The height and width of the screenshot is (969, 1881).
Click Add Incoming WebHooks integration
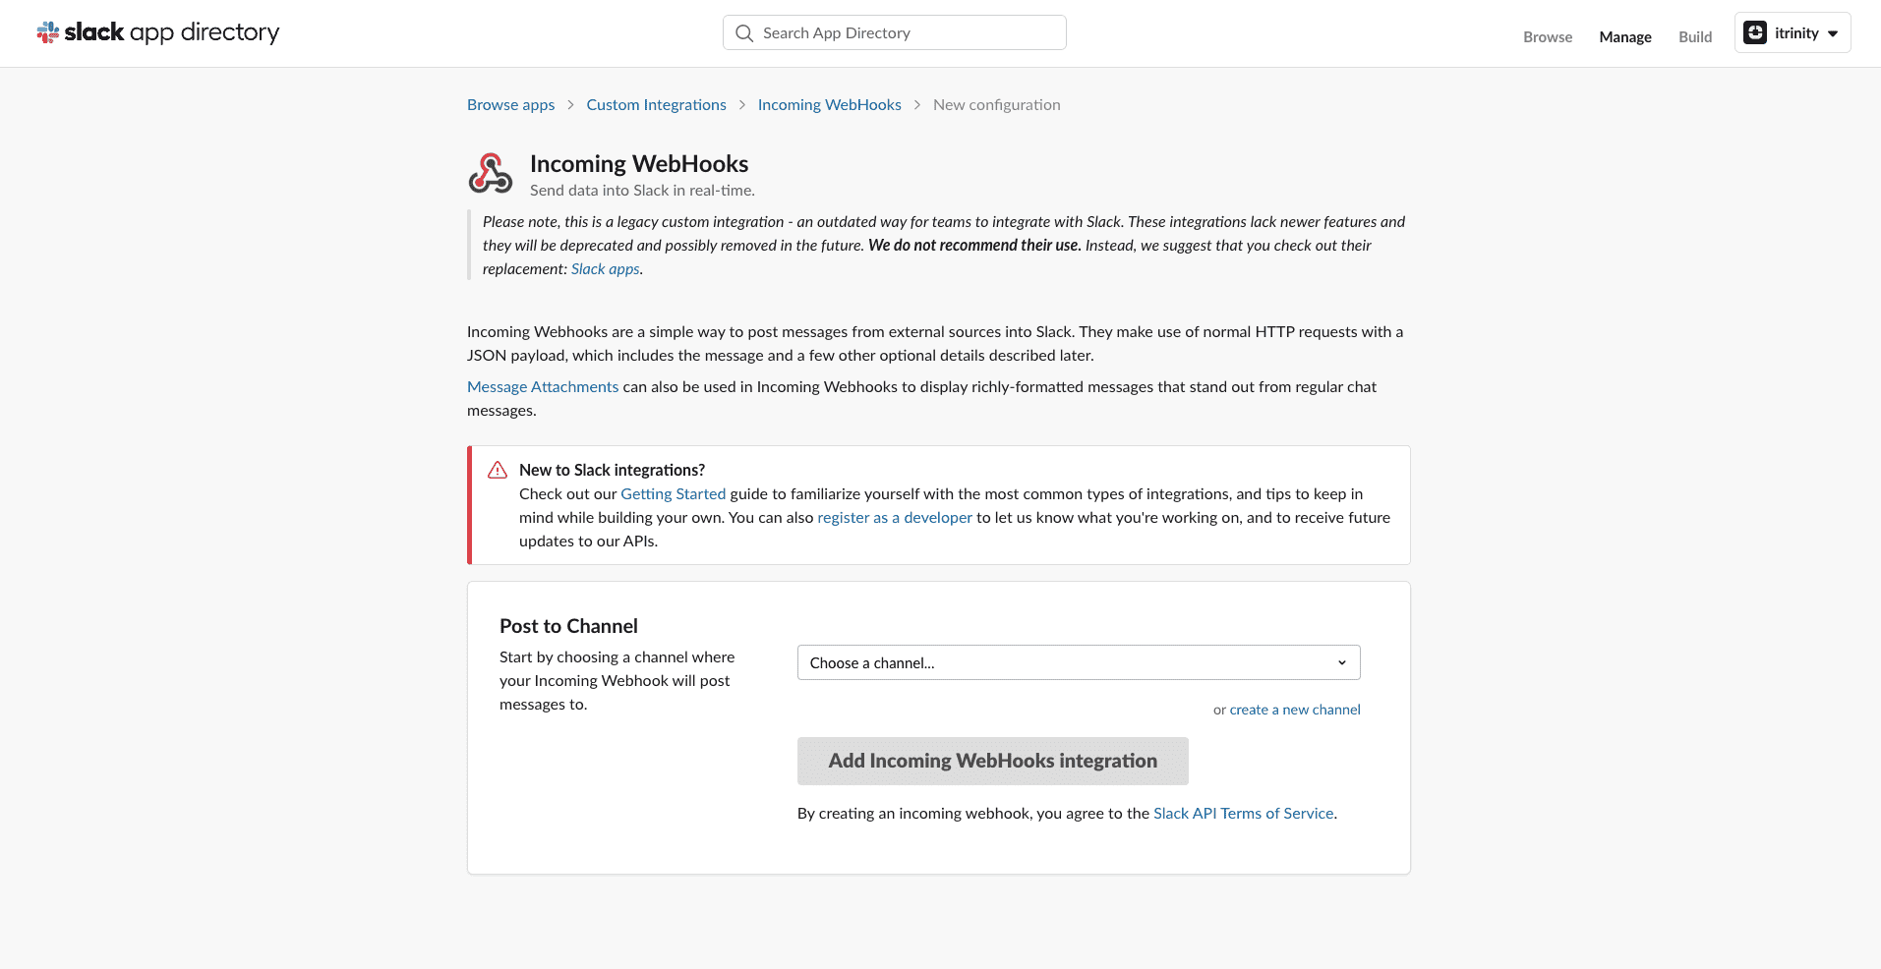pos(991,761)
